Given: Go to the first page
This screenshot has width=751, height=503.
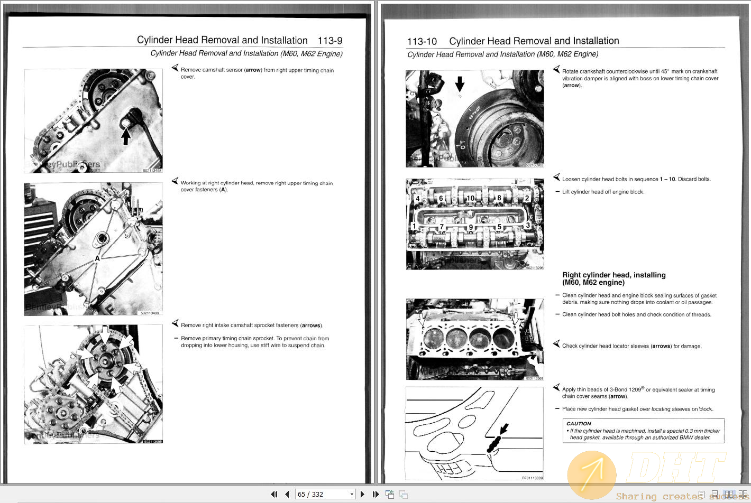Looking at the screenshot, I should (x=274, y=495).
